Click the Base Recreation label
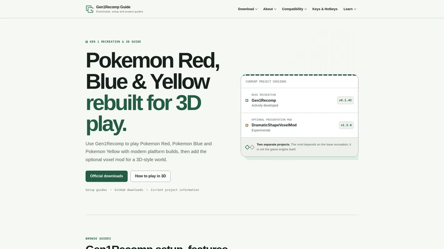The height and width of the screenshot is (249, 444). tap(264, 95)
